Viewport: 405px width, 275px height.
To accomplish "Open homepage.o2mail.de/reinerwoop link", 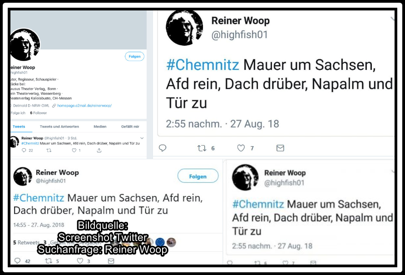I will click(84, 106).
